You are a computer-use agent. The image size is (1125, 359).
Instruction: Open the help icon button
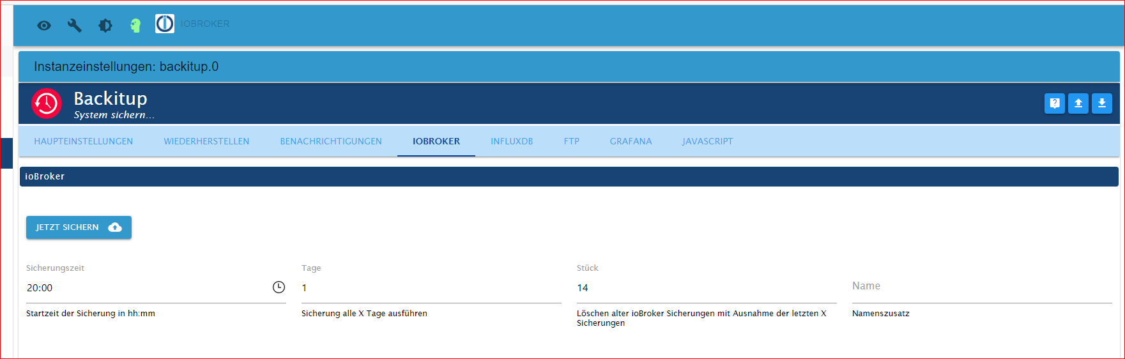(x=1055, y=103)
